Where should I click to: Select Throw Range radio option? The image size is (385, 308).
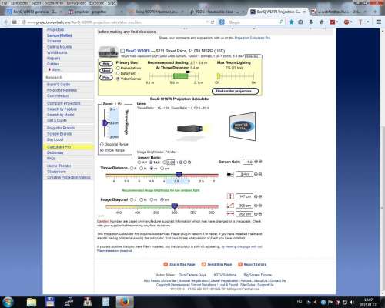tap(102, 150)
